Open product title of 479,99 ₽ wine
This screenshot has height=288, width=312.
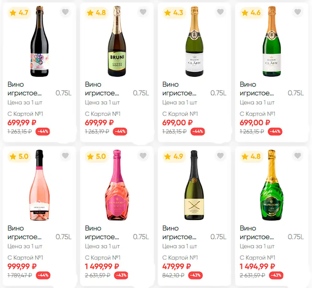point(179,232)
